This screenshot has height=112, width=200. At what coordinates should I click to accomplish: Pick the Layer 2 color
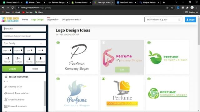(18, 50)
